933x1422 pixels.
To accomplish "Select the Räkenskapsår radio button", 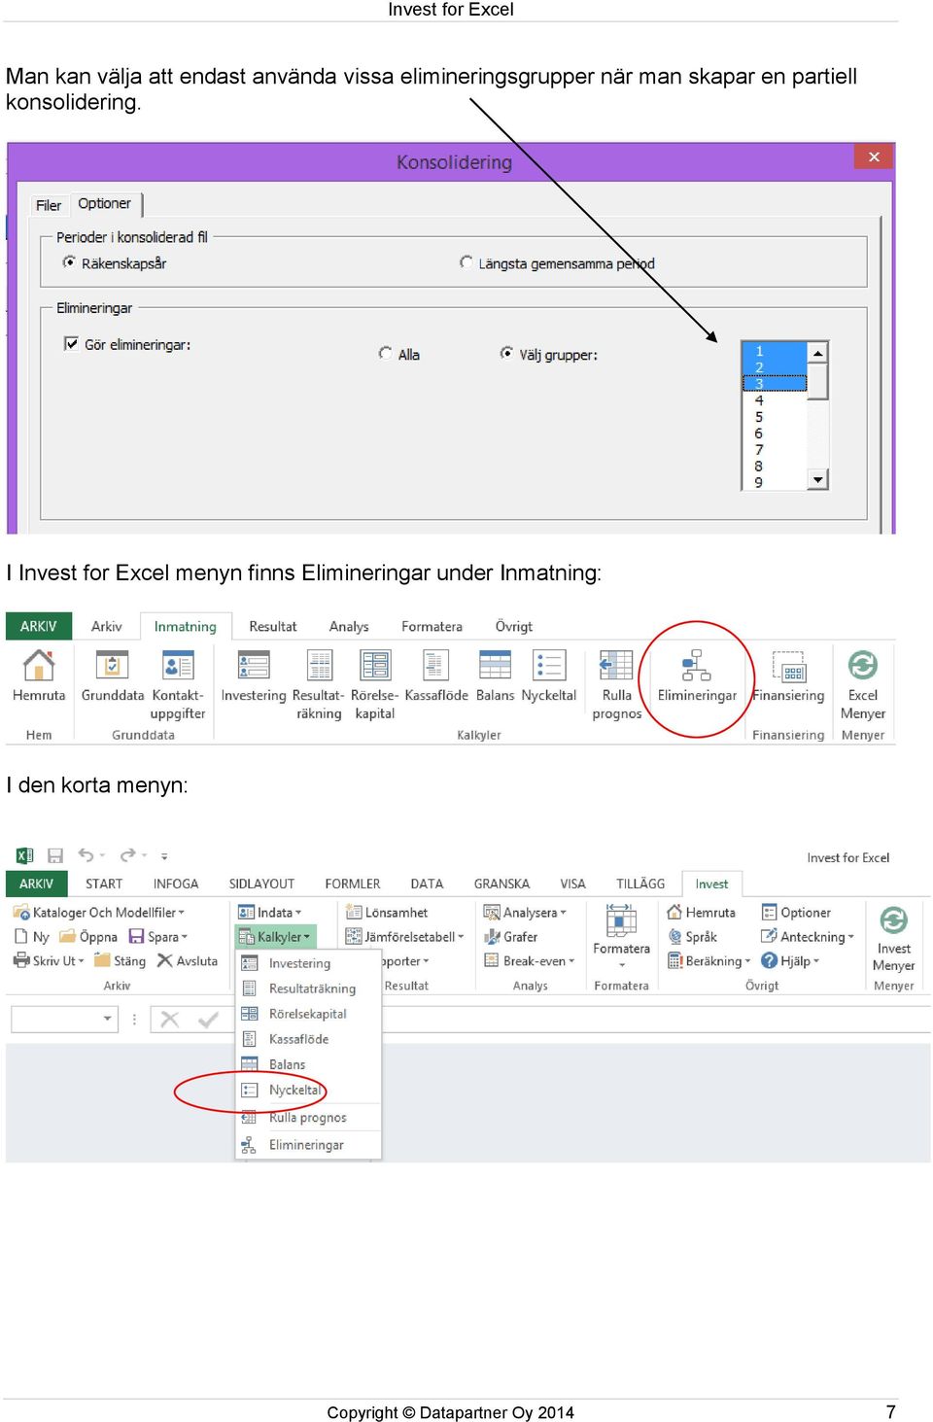I will [69, 262].
